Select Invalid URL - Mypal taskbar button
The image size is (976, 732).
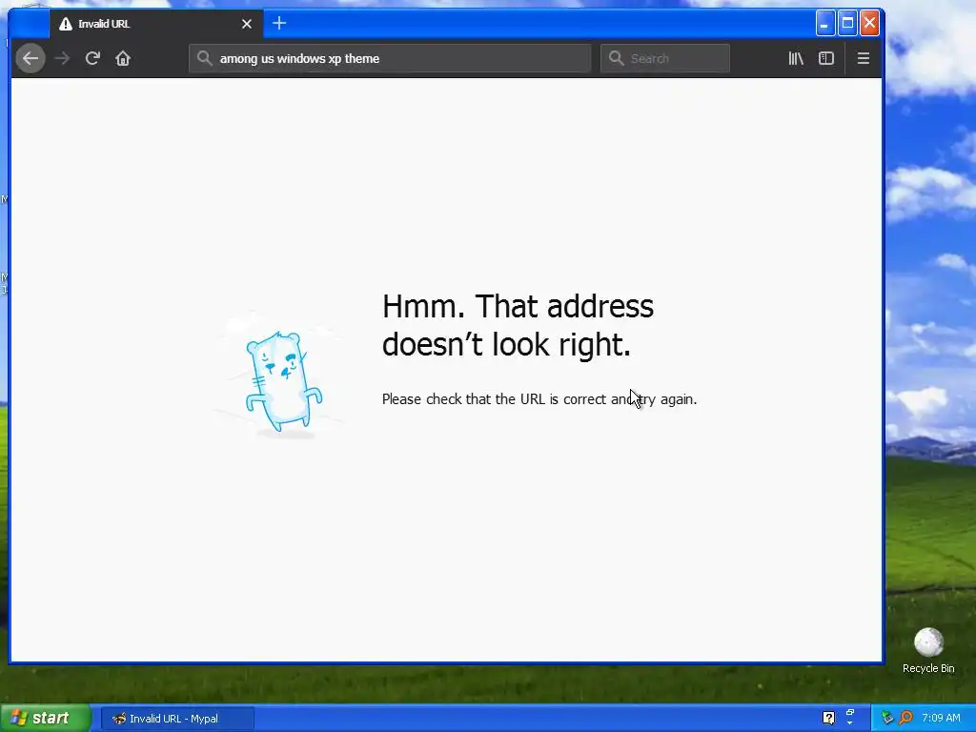coord(176,719)
